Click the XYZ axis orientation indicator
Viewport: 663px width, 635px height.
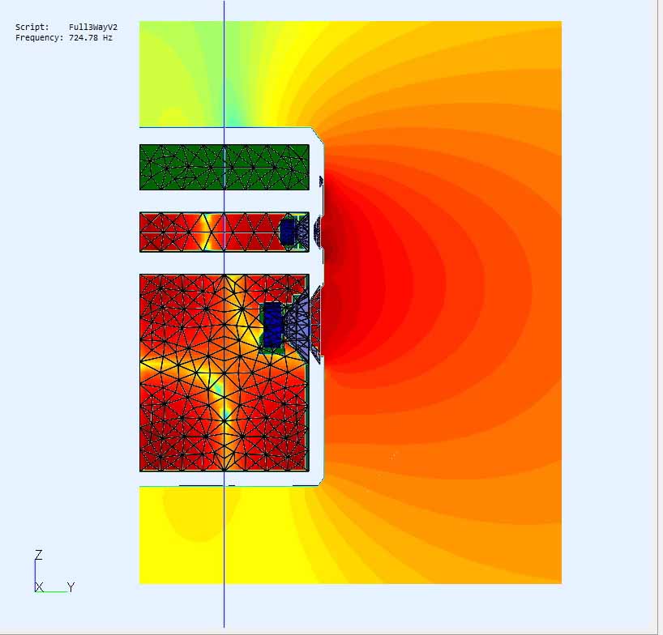[x=54, y=571]
